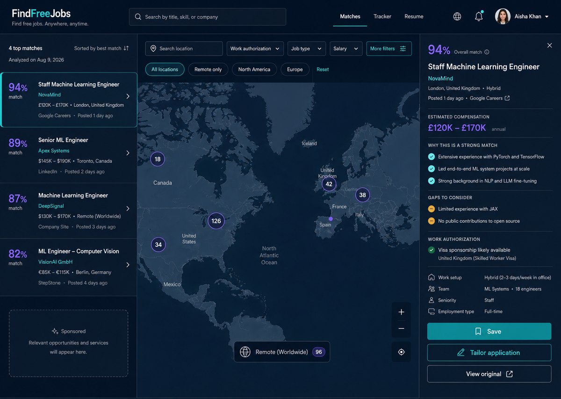The width and height of the screenshot is (561, 399).
Task: Click the Aisha Khan profile avatar
Action: pos(503,16)
